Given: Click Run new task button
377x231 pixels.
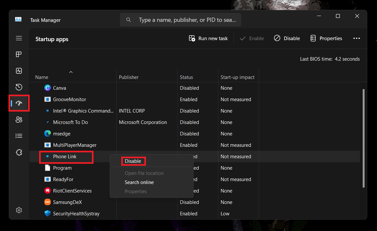Looking at the screenshot, I should point(208,38).
